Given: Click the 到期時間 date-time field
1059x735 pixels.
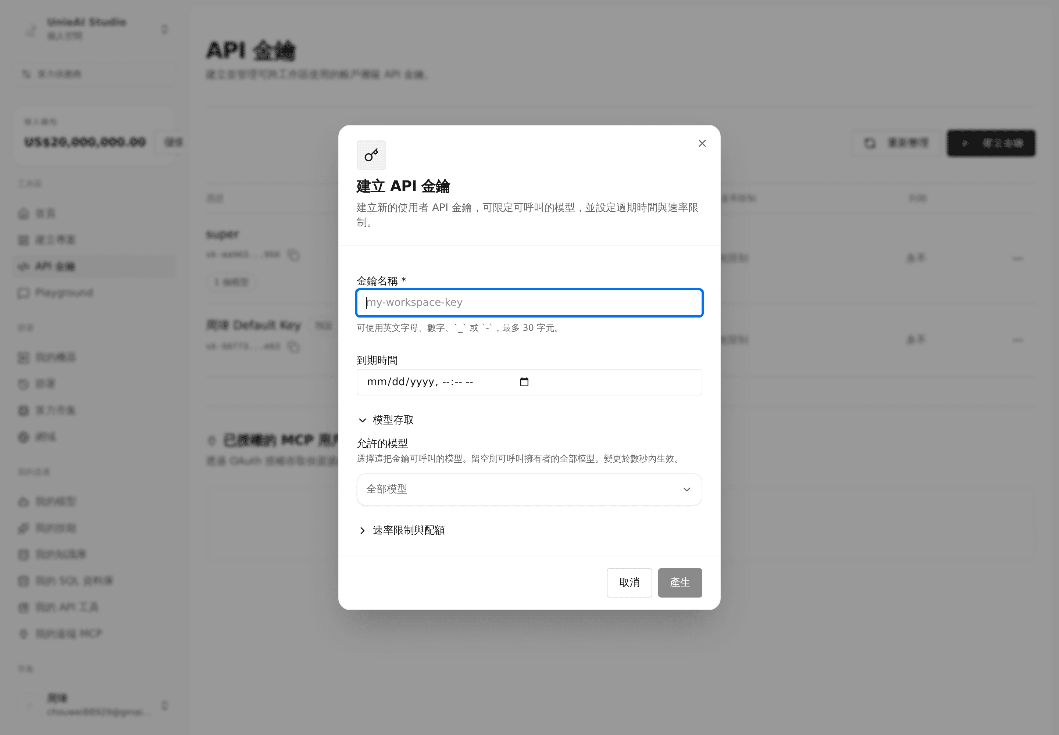Looking at the screenshot, I should pyautogui.click(x=529, y=382).
